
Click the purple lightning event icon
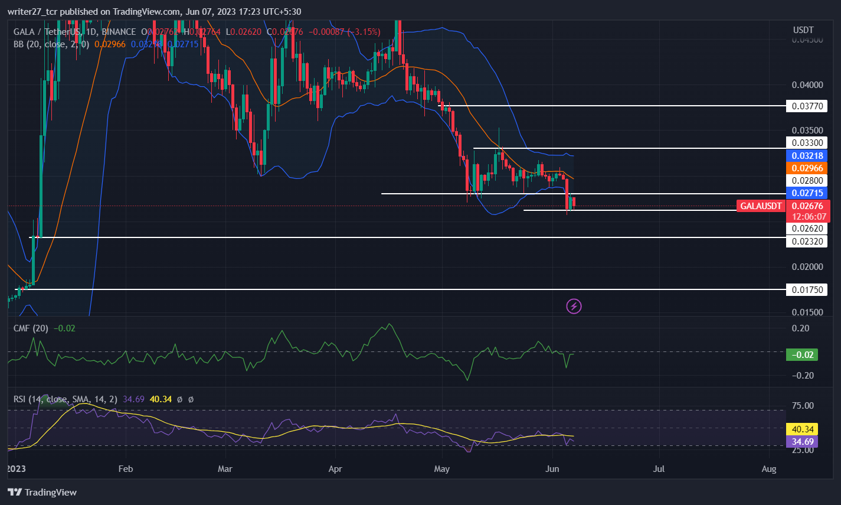coord(574,306)
